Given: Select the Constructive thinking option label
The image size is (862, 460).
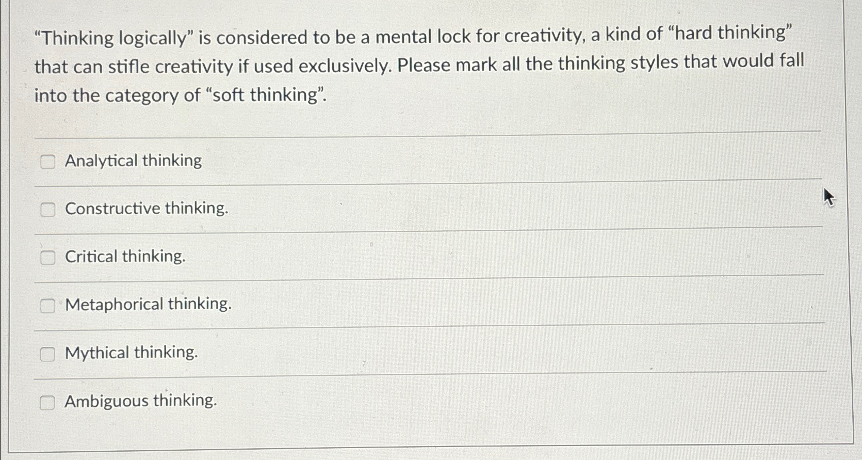Looking at the screenshot, I should [x=146, y=209].
